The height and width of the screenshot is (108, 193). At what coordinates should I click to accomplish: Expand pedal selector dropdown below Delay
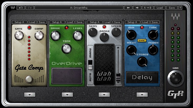tap(142, 95)
